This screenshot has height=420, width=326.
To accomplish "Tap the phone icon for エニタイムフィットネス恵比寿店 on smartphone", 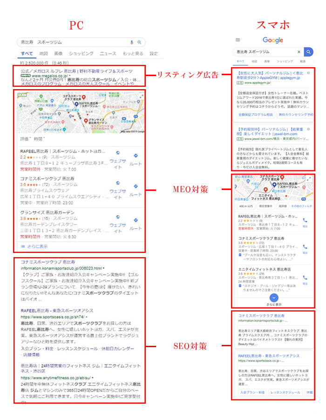I will point(305,278).
